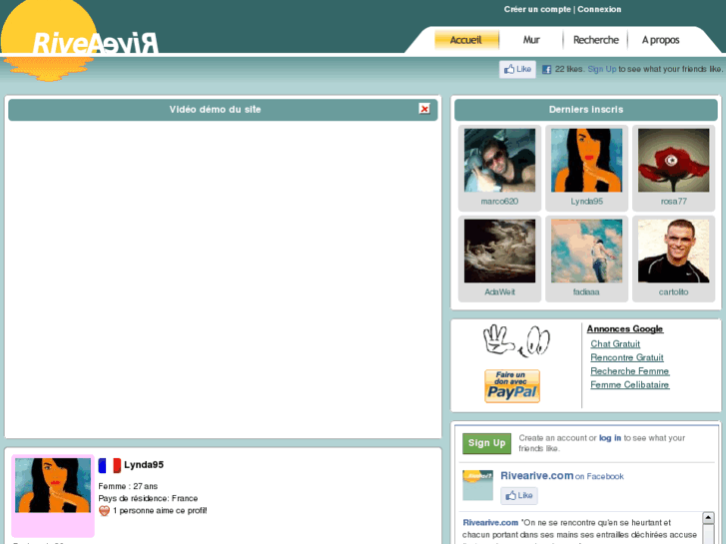Open Lynda95's thumbnail in Derniers inscrits

(x=586, y=160)
